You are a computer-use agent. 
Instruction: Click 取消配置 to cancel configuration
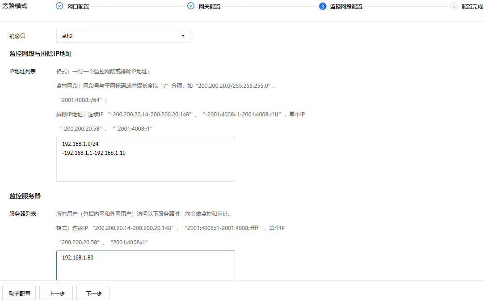19,293
